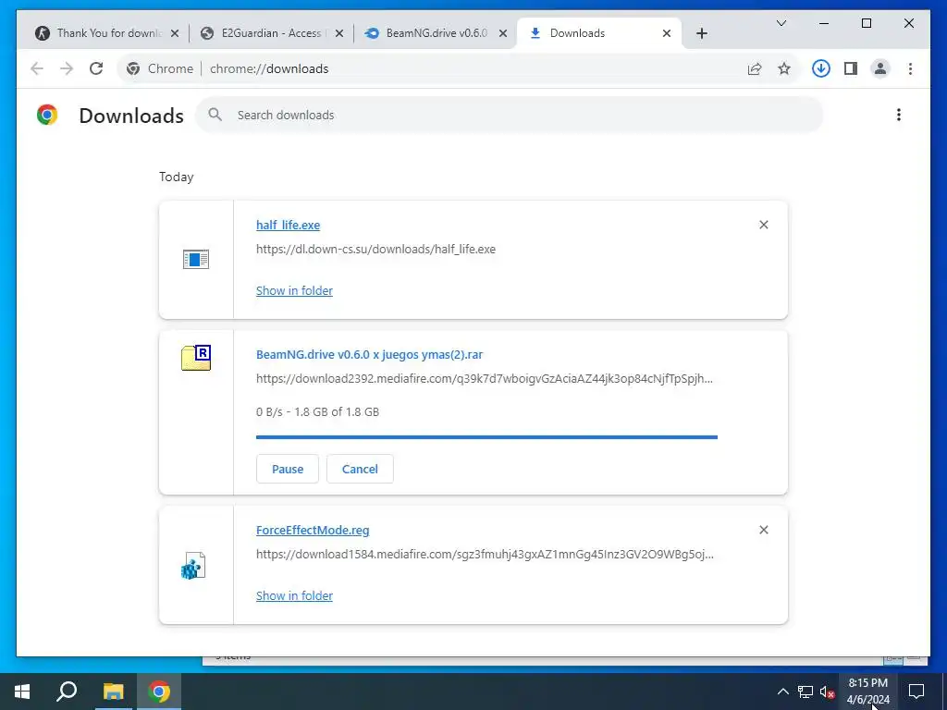Click the 0 B/s - 1.8 GB status text
The width and height of the screenshot is (947, 710).
318,412
